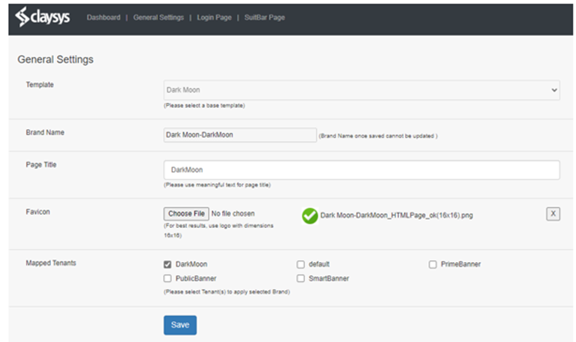Go to Login Page in navigation
The image size is (576, 342).
coord(214,17)
